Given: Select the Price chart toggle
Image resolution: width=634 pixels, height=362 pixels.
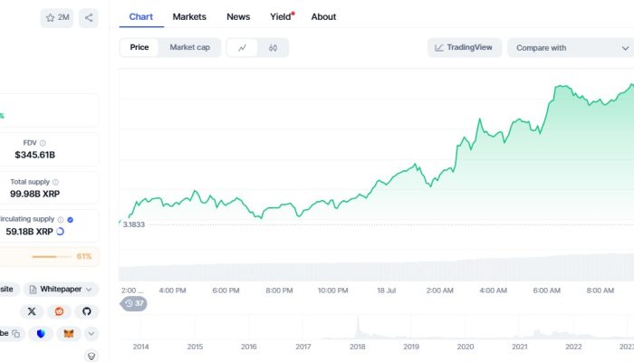Looking at the screenshot, I should coord(139,47).
